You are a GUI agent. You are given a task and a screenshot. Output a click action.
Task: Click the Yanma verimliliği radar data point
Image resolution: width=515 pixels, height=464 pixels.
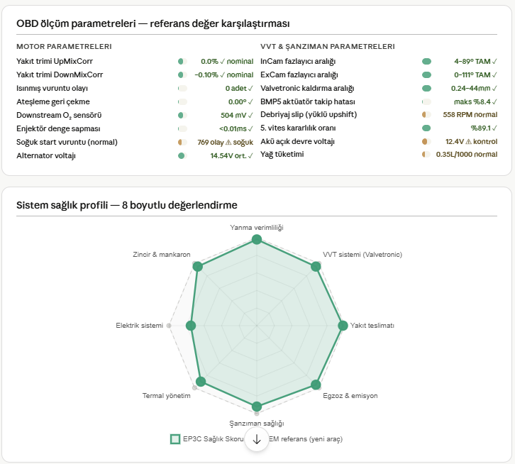257,242
